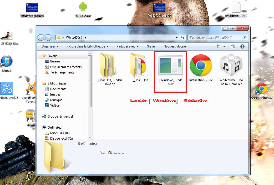Click the navigation pane scrollbar thumb
This screenshot has height=185, width=274.
(90, 81)
